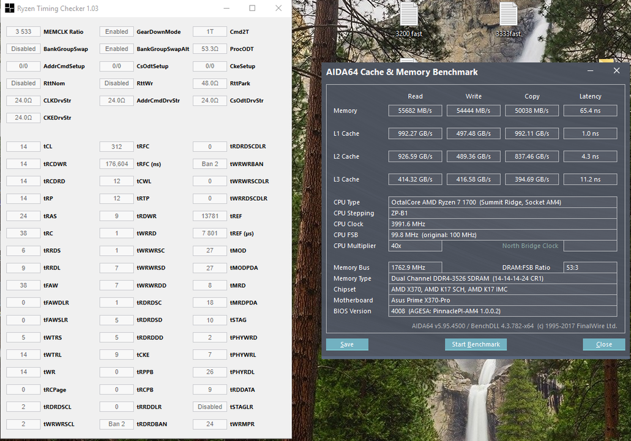Click Save in AIDA64 benchmark window
The height and width of the screenshot is (441, 631).
point(347,344)
